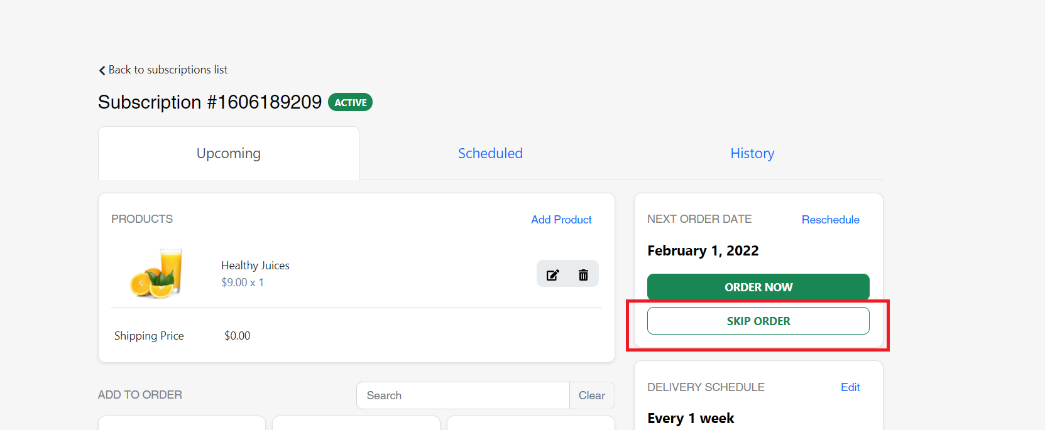
Task: Click the DELIVERY SCHEDULE heading
Action: click(x=706, y=387)
